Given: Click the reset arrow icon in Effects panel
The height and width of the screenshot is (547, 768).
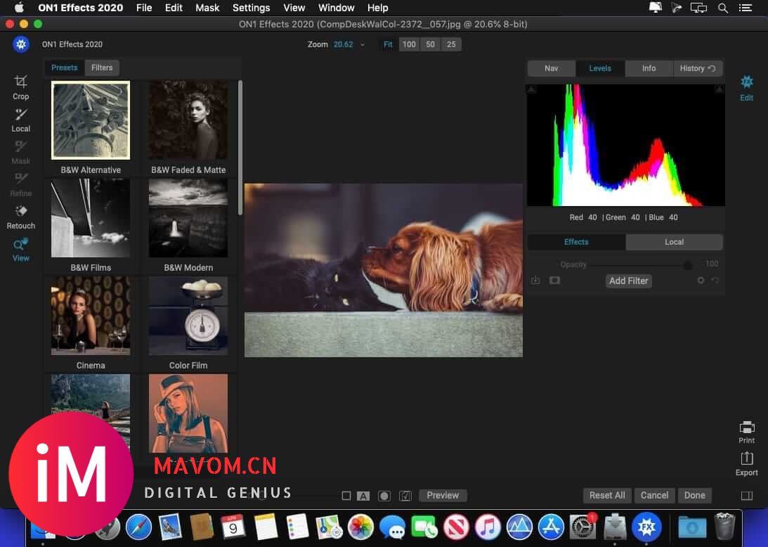Looking at the screenshot, I should 715,281.
